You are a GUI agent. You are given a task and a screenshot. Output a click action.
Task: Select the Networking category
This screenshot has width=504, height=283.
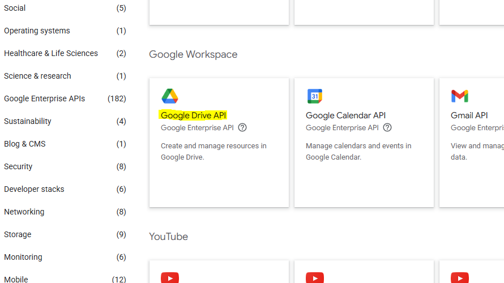pyautogui.click(x=24, y=212)
